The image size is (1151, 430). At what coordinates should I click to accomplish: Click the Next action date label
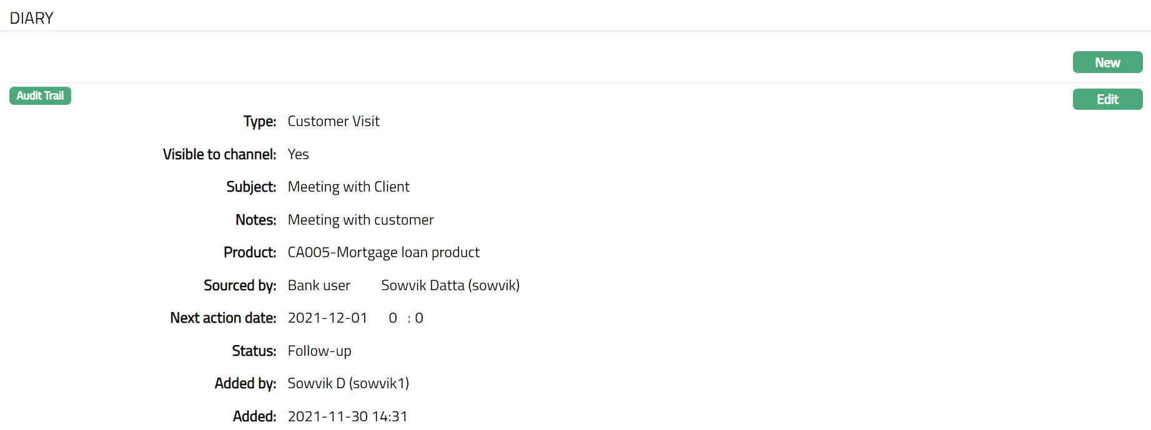[223, 318]
